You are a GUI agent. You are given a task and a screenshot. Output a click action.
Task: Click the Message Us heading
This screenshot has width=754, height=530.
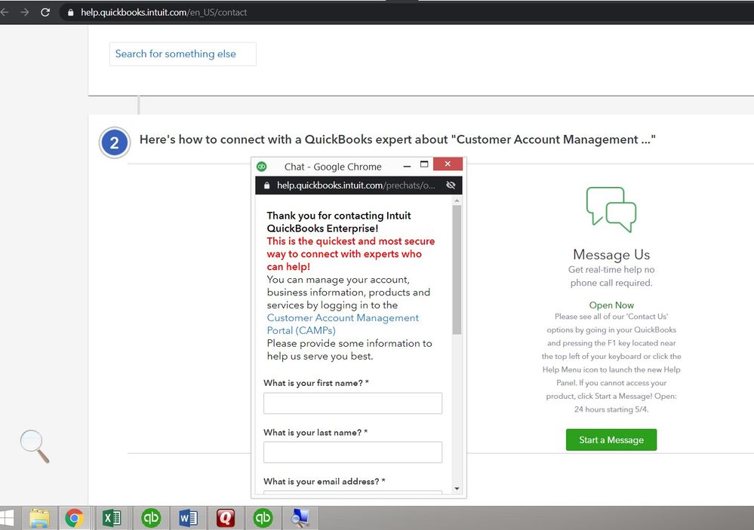coord(611,254)
